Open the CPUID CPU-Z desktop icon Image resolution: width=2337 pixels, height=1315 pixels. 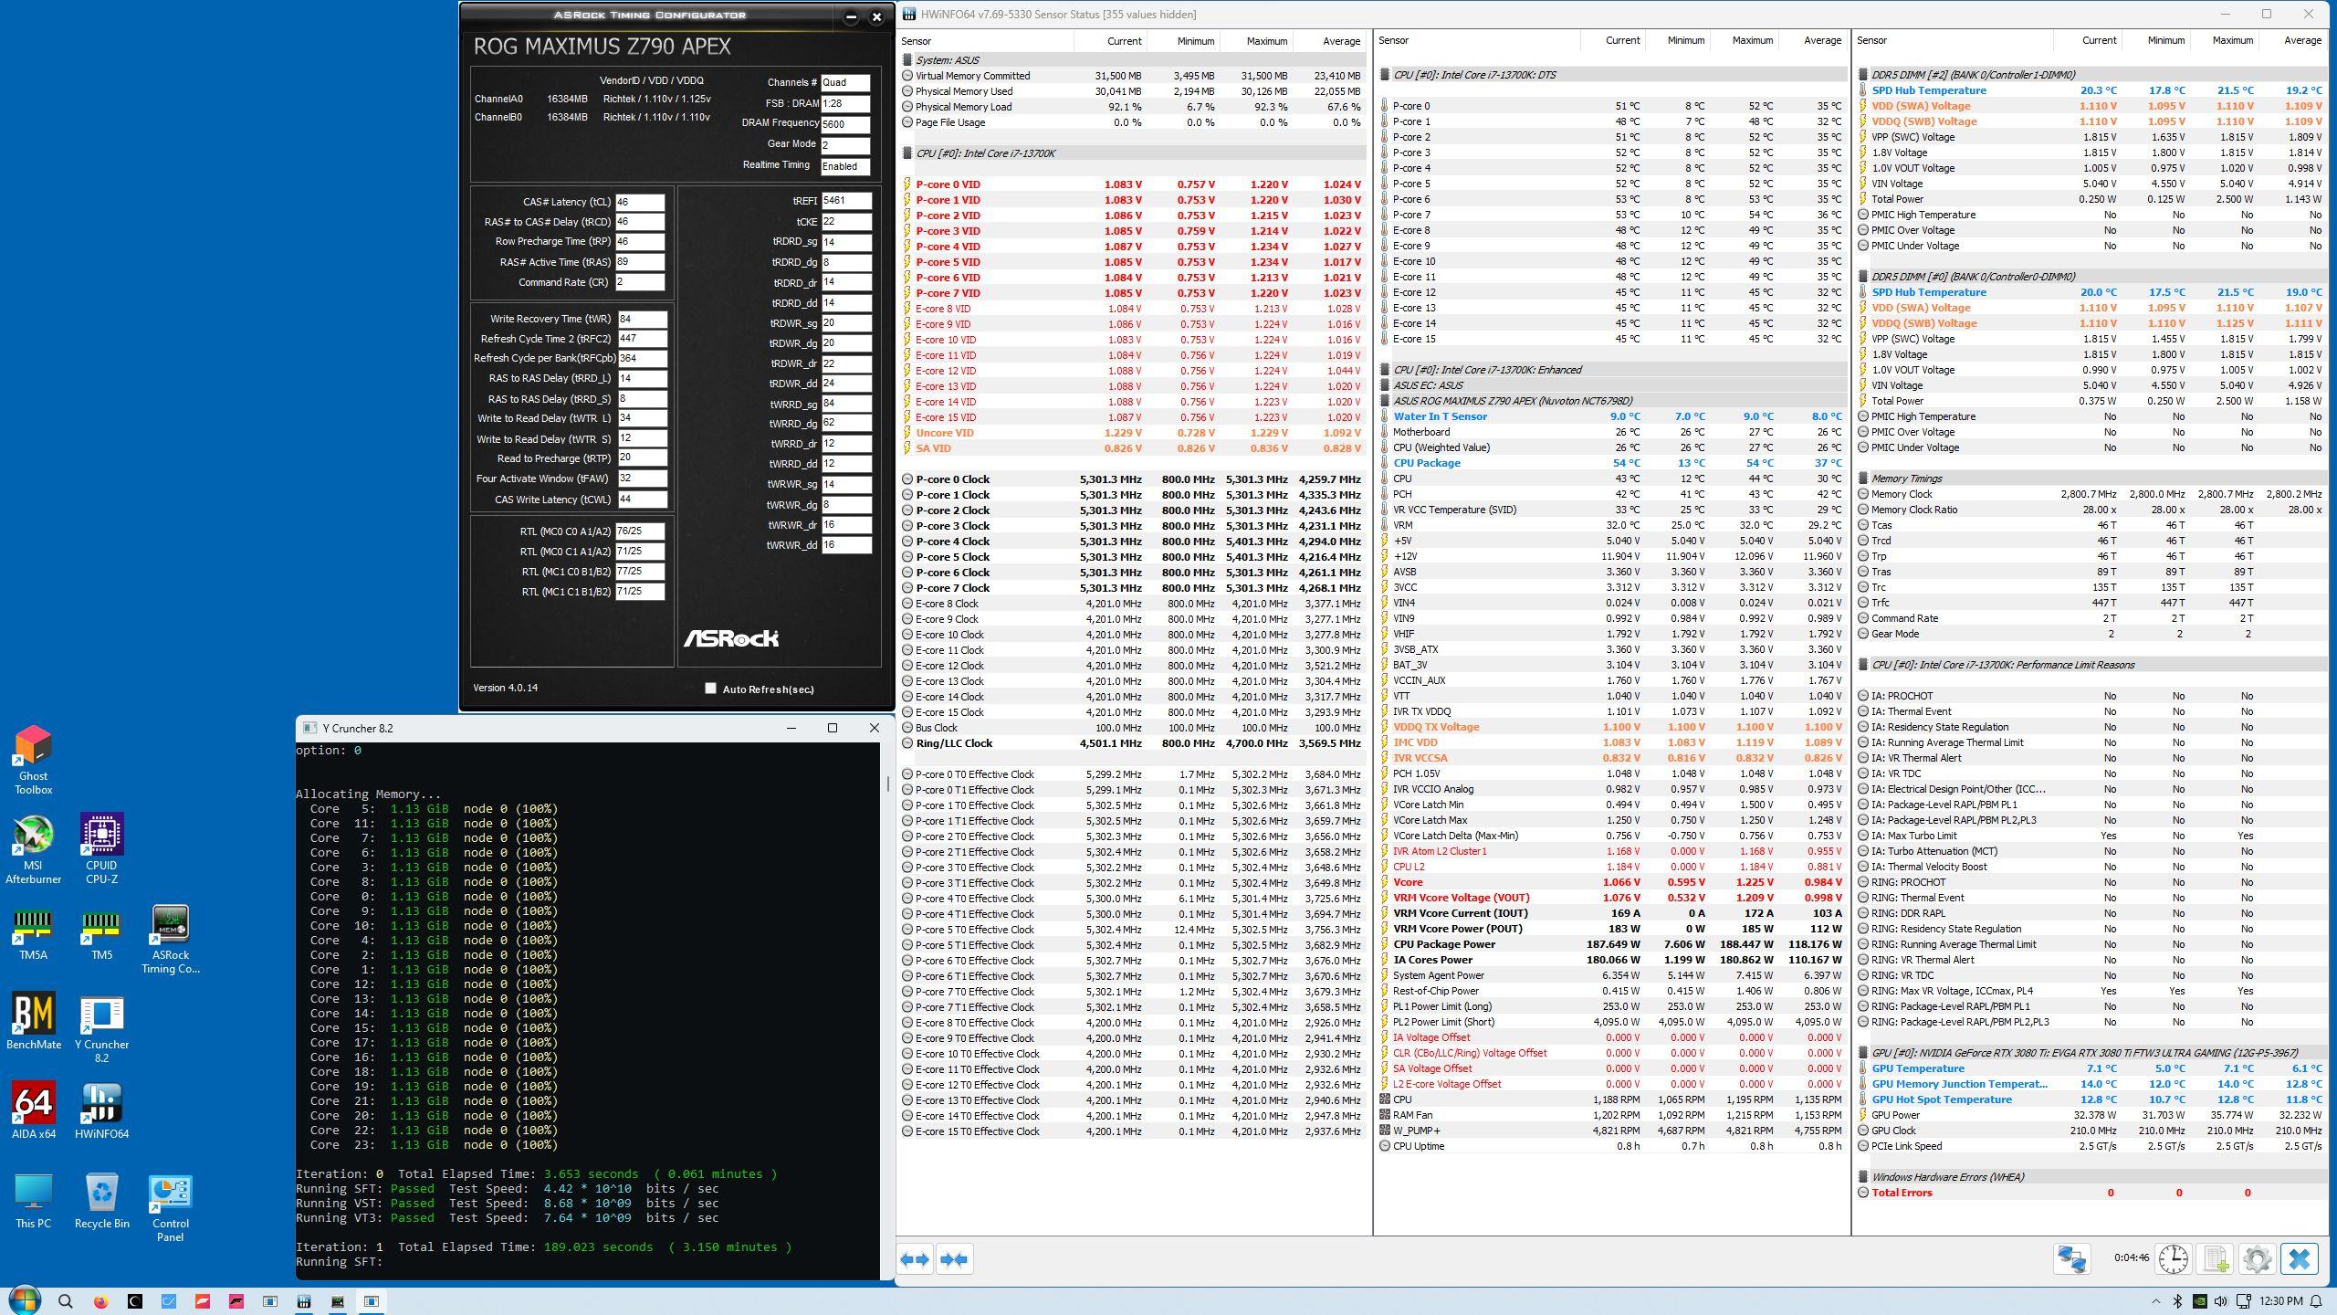(101, 848)
